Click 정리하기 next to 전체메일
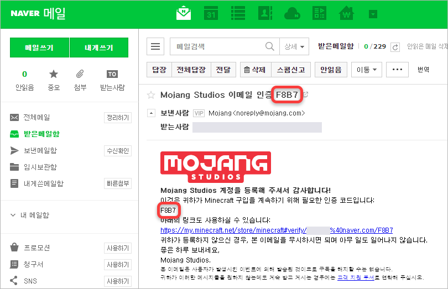448x289 pixels. (118, 118)
